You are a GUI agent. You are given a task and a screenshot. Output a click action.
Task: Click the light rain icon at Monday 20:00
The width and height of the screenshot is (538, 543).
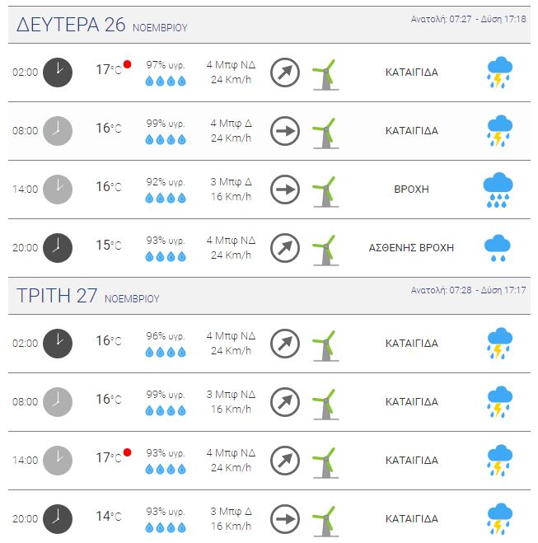click(497, 248)
